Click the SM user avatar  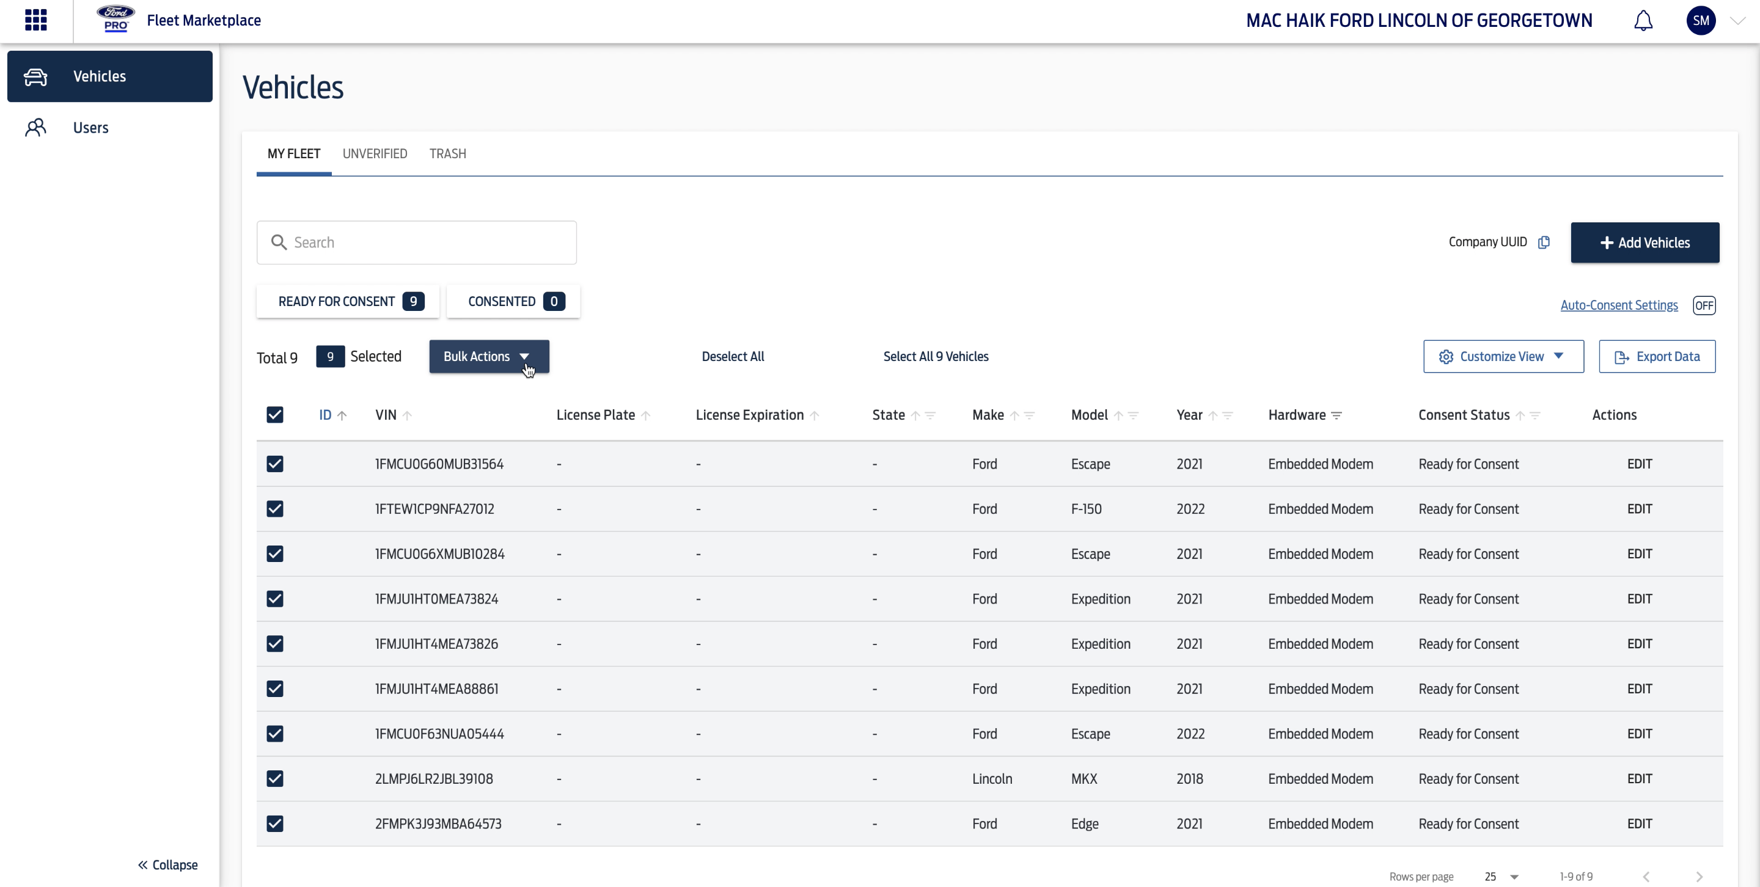click(1700, 21)
